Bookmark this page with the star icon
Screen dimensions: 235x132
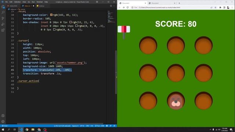point(216,7)
